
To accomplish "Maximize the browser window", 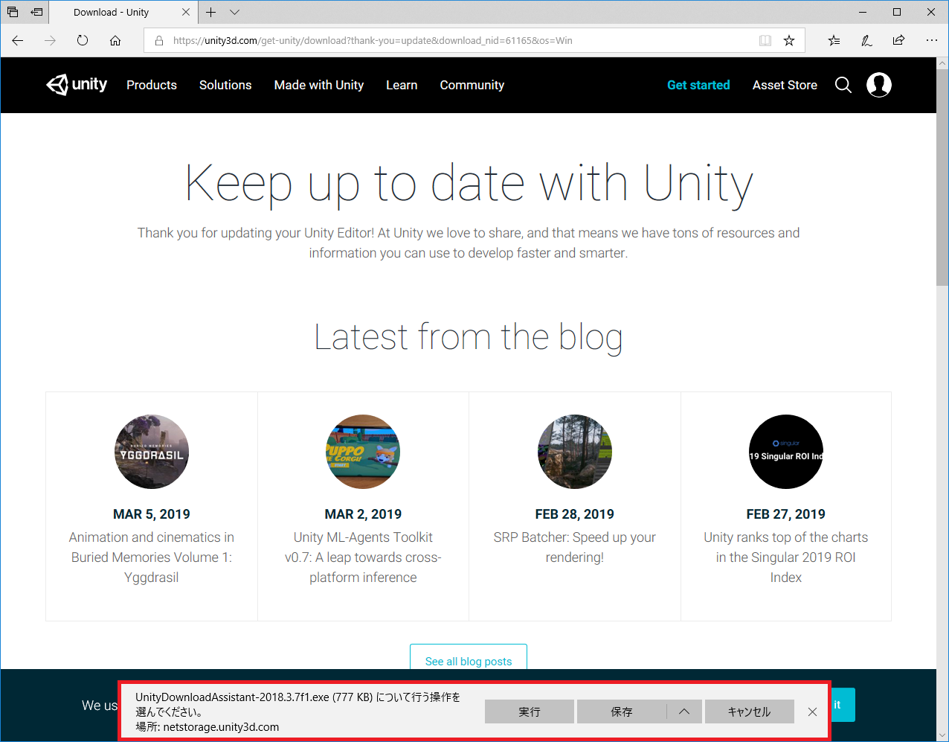I will point(897,12).
